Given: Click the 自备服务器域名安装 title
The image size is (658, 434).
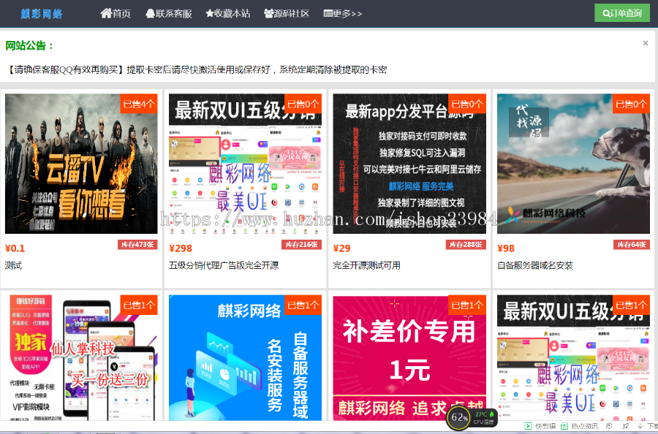Looking at the screenshot, I should pos(535,265).
